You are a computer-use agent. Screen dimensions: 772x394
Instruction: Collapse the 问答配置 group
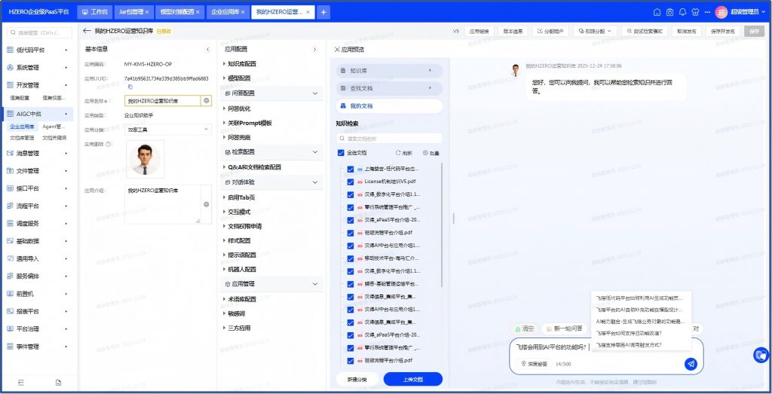pyautogui.click(x=316, y=93)
